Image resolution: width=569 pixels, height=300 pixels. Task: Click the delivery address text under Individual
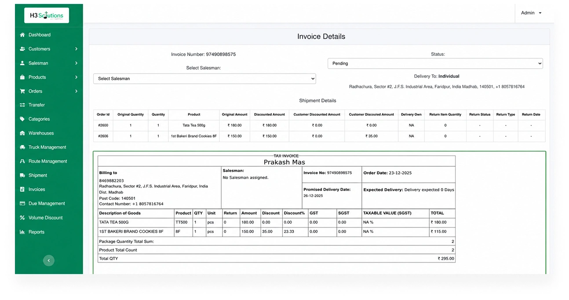click(x=437, y=87)
